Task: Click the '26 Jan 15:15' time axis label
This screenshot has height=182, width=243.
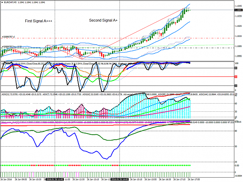Action: [x=136, y=180]
